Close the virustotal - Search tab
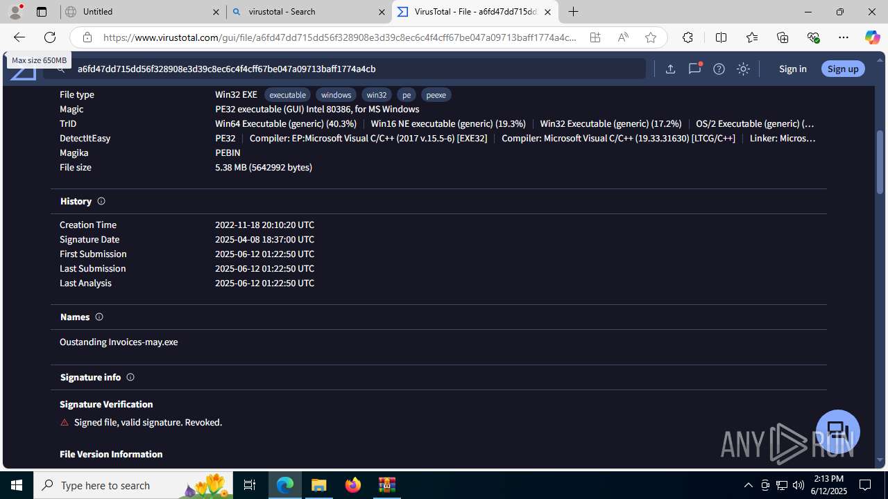888x499 pixels. (382, 12)
